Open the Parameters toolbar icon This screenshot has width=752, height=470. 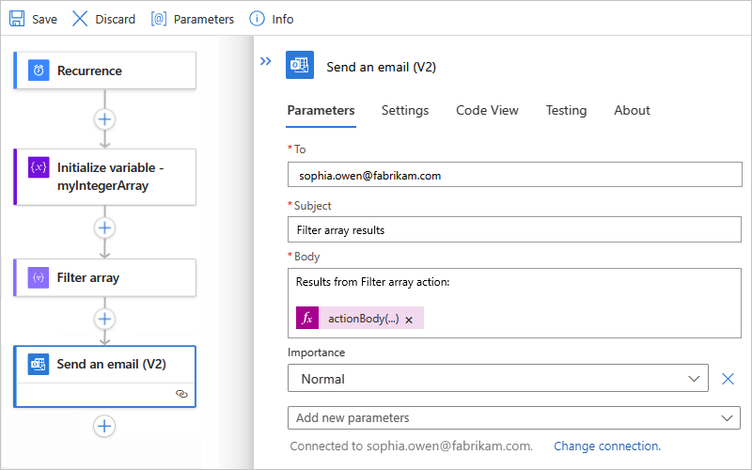tap(159, 19)
